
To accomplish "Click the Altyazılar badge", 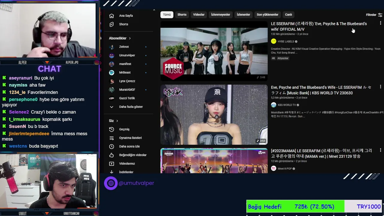I will coord(283,58).
